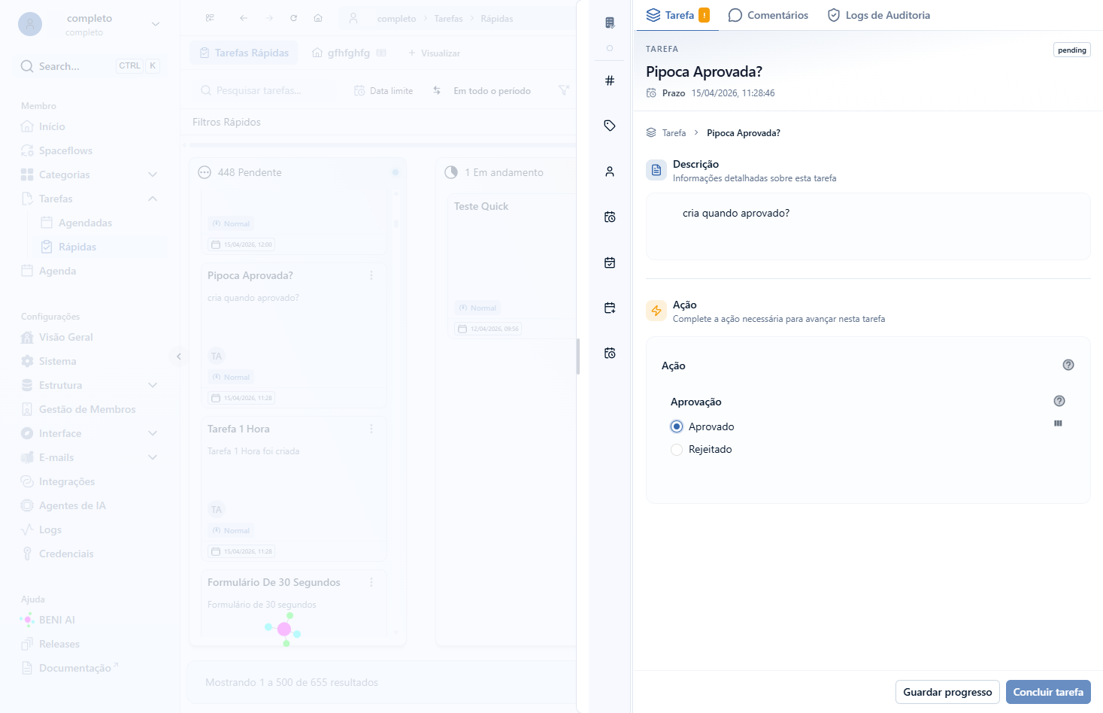Click the small bars icon beside Aprovado
The width and height of the screenshot is (1103, 713).
[x=1058, y=423]
